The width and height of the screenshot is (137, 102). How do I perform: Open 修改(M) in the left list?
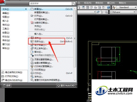(x=6, y=40)
